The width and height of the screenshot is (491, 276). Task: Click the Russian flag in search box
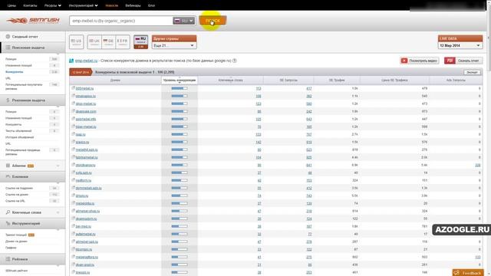[x=177, y=21]
